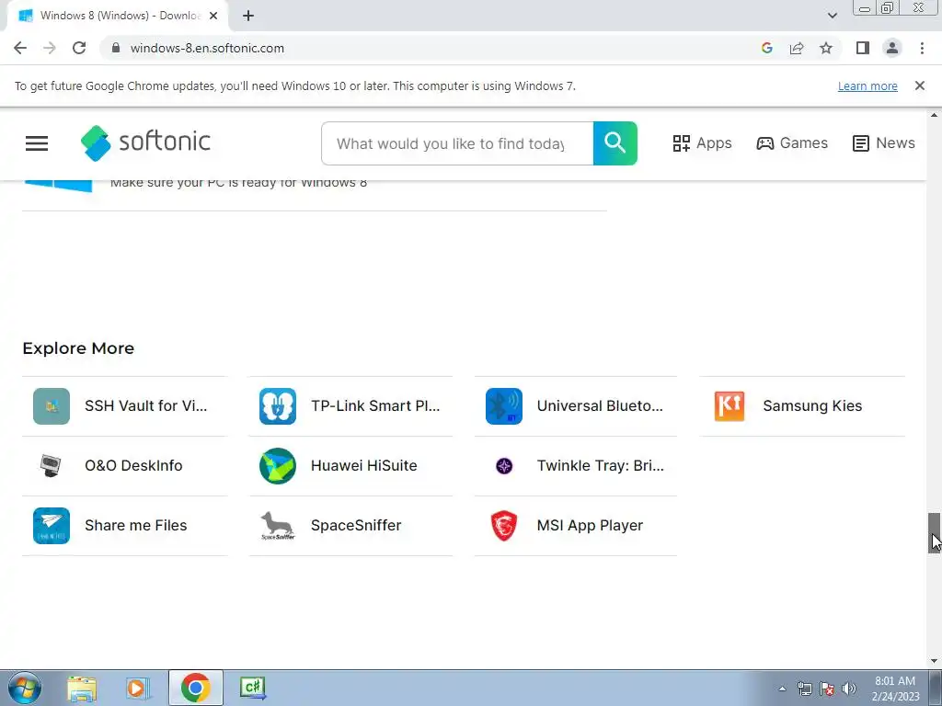Click the green search magnifier button
The height and width of the screenshot is (706, 942).
[615, 143]
